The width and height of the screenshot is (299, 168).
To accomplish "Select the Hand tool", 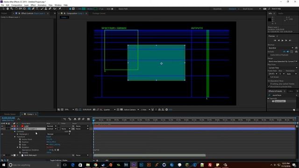I will click(x=7, y=9).
